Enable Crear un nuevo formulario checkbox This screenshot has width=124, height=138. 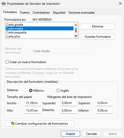point(7,62)
